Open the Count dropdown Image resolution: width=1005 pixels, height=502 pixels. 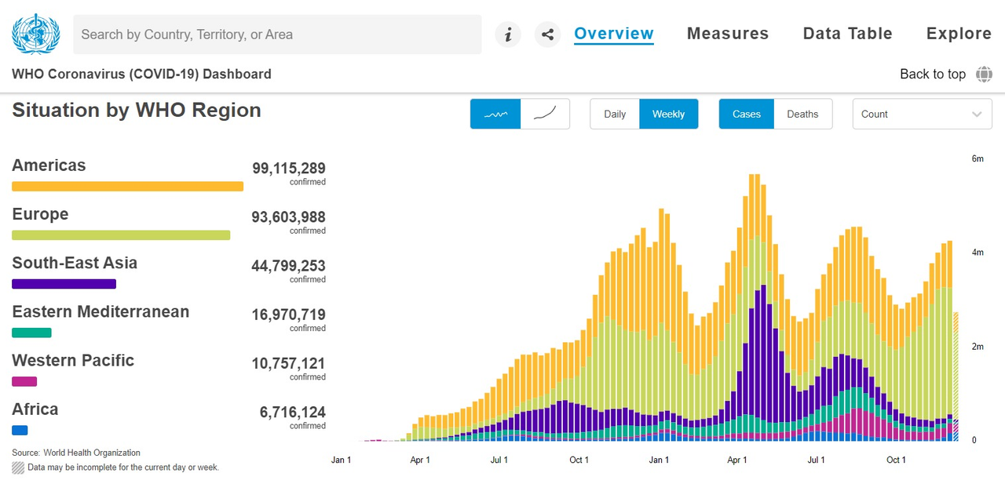923,114
